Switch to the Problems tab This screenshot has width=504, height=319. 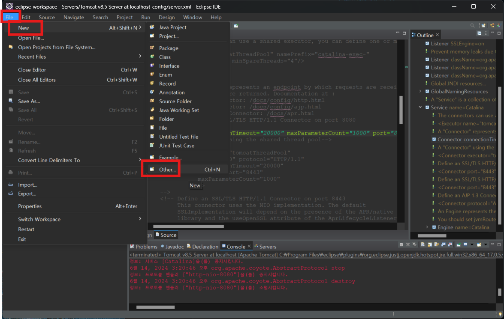pyautogui.click(x=143, y=247)
